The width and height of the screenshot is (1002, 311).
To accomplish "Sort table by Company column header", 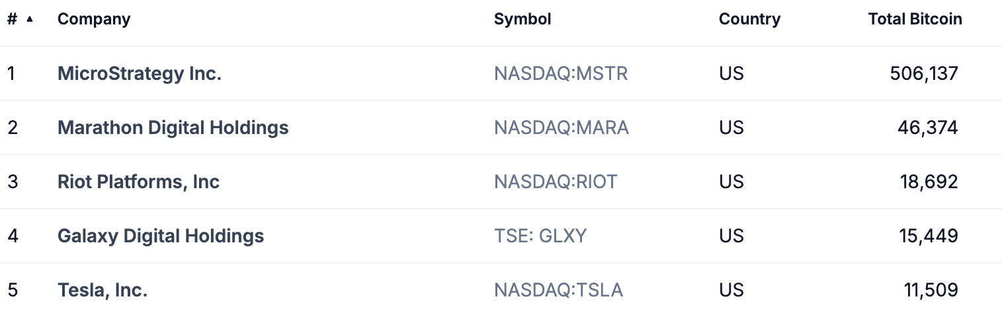I will [x=94, y=19].
